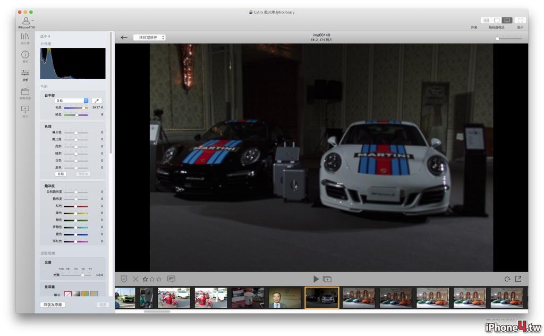This screenshot has height=336, width=544.
Task: Click the red saturation slider
Action: click(x=76, y=206)
